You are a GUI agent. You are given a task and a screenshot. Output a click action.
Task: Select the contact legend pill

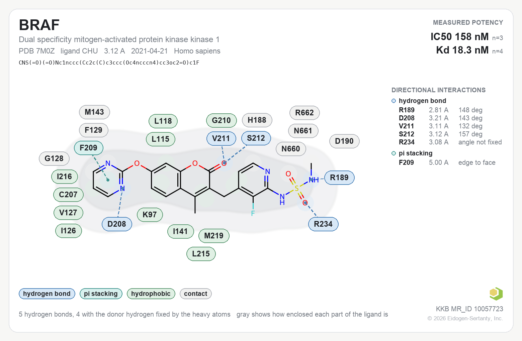pyautogui.click(x=196, y=294)
